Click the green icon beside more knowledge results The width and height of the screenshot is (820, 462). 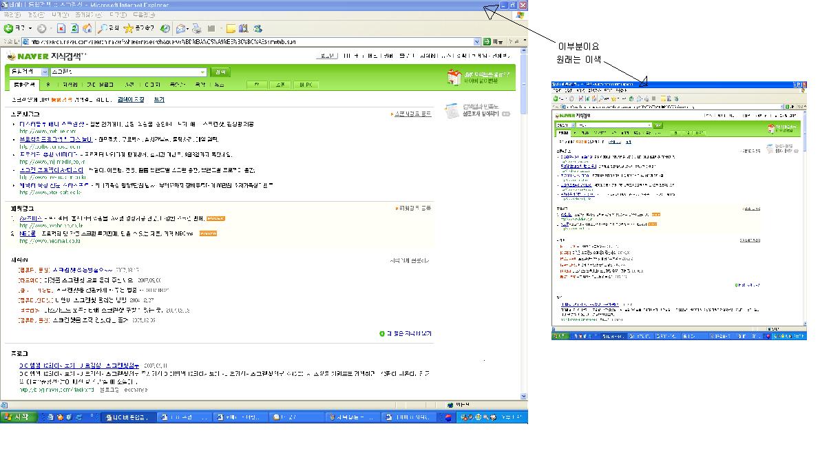coord(381,333)
